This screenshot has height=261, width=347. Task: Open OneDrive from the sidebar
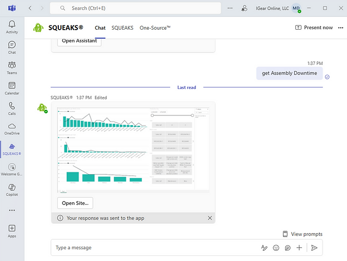tap(12, 128)
